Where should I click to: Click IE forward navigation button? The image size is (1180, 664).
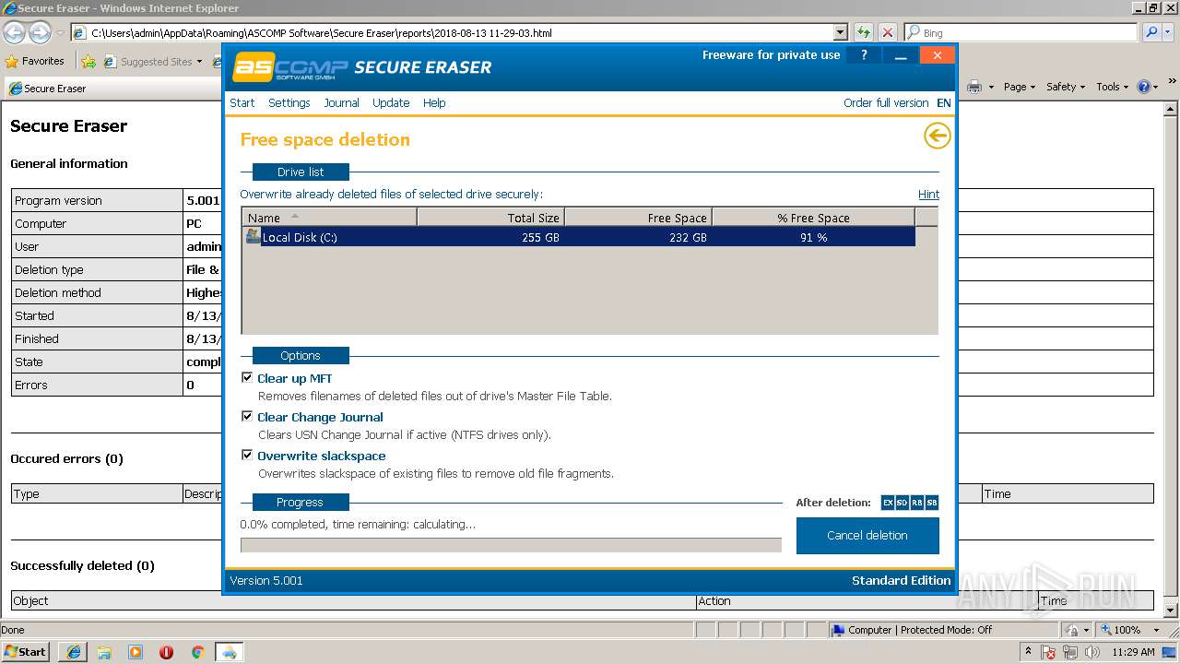click(x=40, y=32)
